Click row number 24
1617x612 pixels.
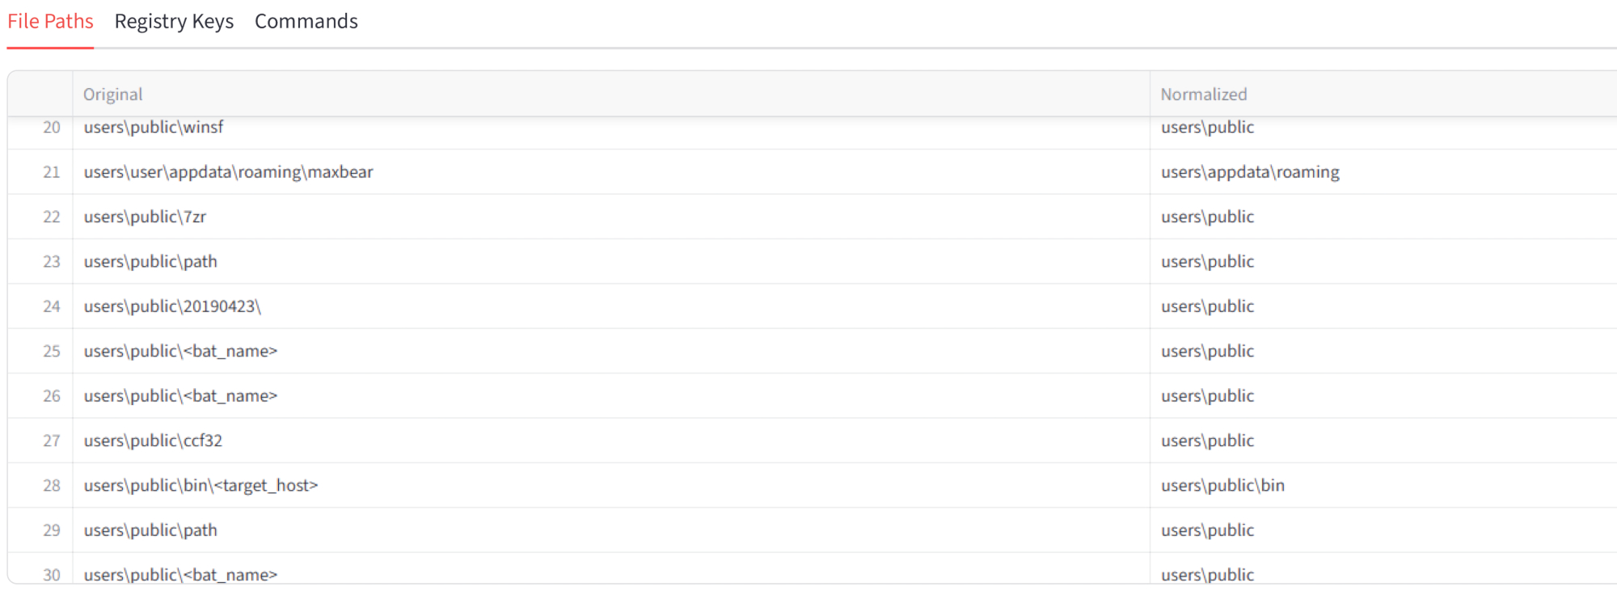[52, 306]
